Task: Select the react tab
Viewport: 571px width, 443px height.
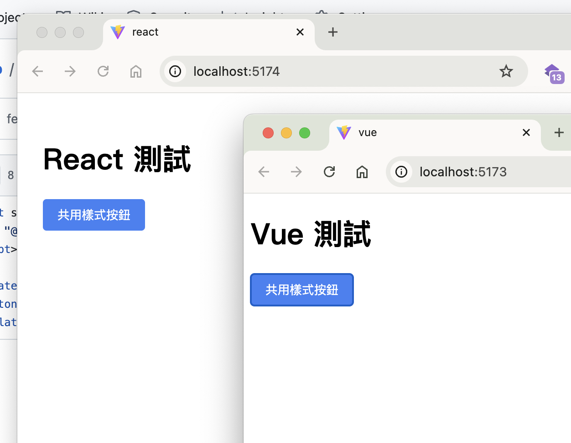Action: pyautogui.click(x=209, y=32)
